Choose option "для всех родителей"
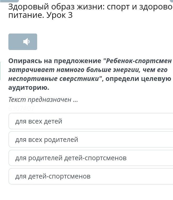Viewport: 173px width, 200px height. pyautogui.click(x=91, y=140)
